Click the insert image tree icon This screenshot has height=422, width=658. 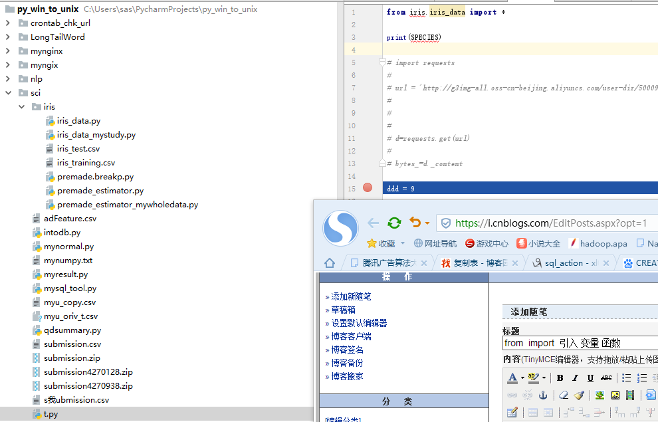click(x=600, y=395)
